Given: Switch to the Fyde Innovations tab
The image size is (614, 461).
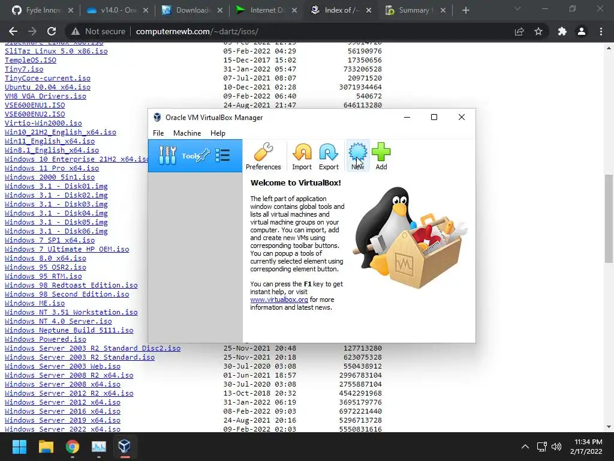Looking at the screenshot, I should 43,10.
